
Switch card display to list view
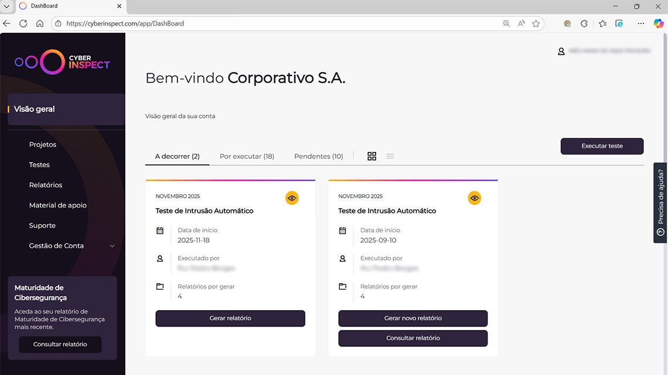(x=390, y=156)
